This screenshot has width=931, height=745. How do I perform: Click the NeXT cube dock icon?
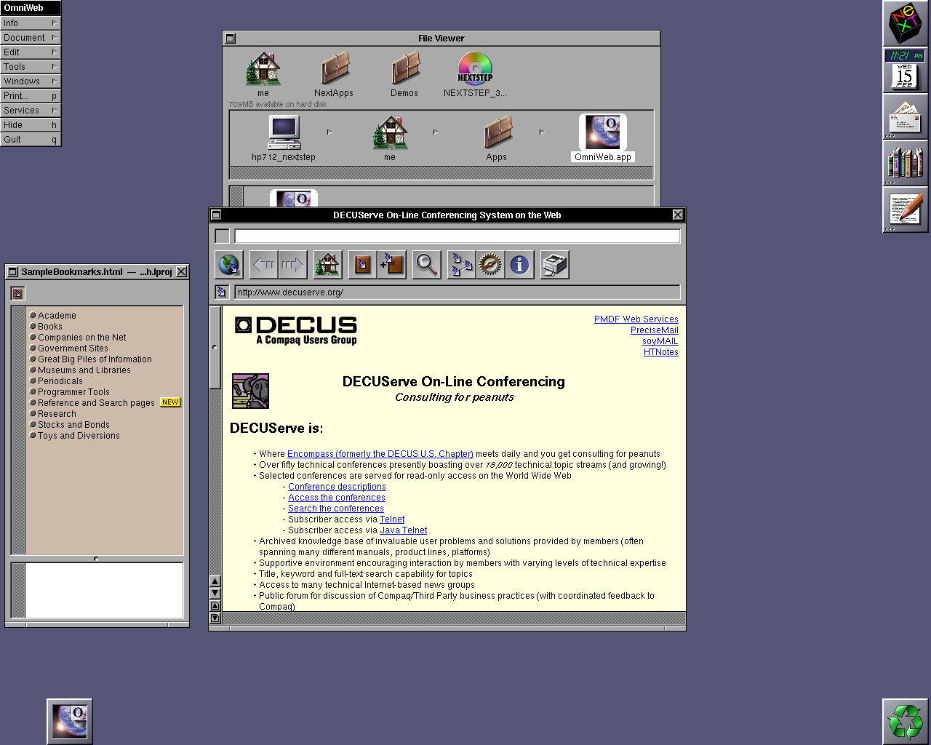(x=906, y=23)
